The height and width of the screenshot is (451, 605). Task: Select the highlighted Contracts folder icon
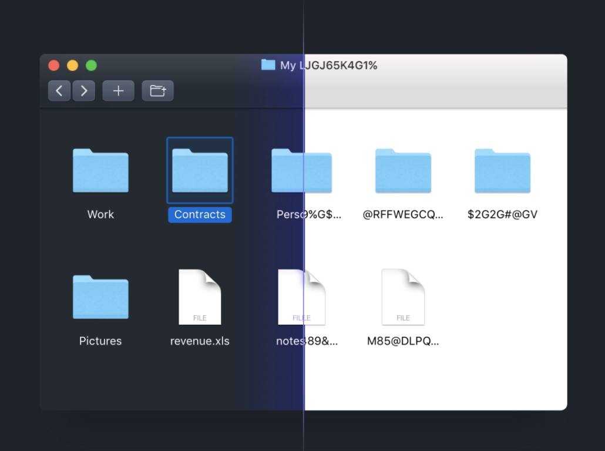200,171
